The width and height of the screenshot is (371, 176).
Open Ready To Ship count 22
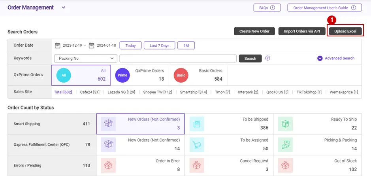[x=354, y=128]
